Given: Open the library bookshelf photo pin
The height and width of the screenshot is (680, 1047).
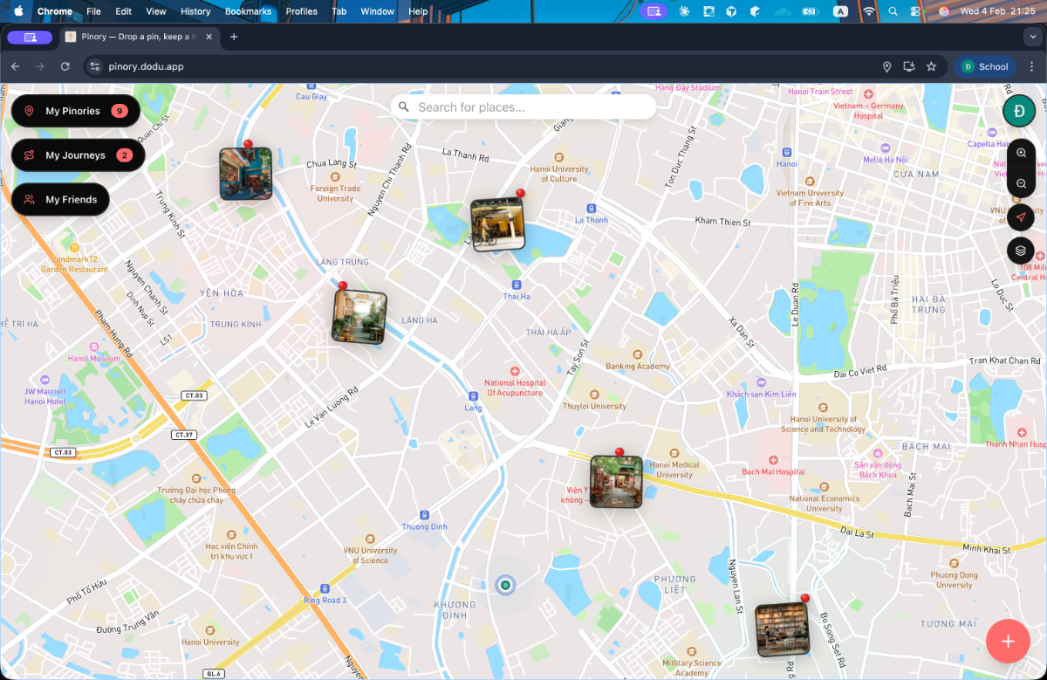Looking at the screenshot, I should 782,628.
